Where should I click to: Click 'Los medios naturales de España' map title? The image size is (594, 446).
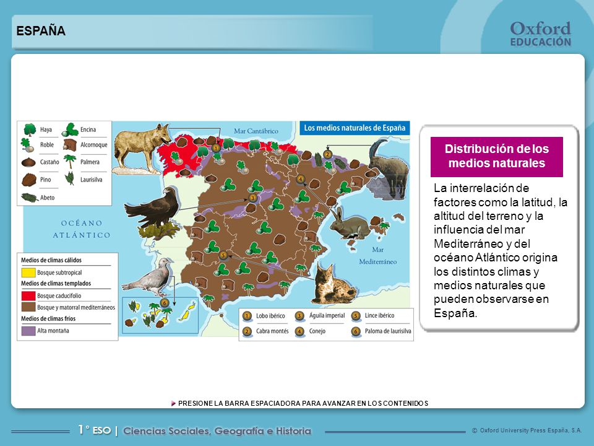[x=355, y=128]
